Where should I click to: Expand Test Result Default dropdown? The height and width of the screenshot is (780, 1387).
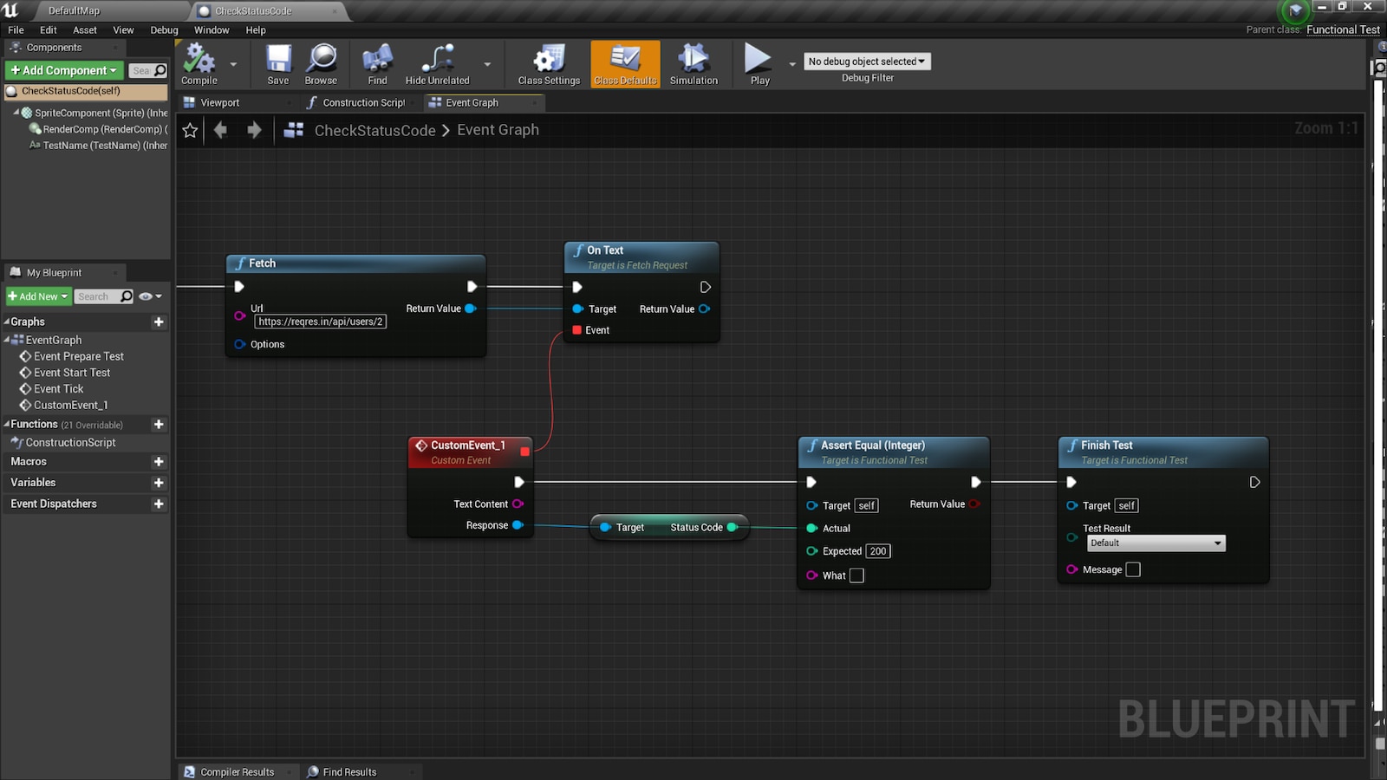click(1156, 543)
